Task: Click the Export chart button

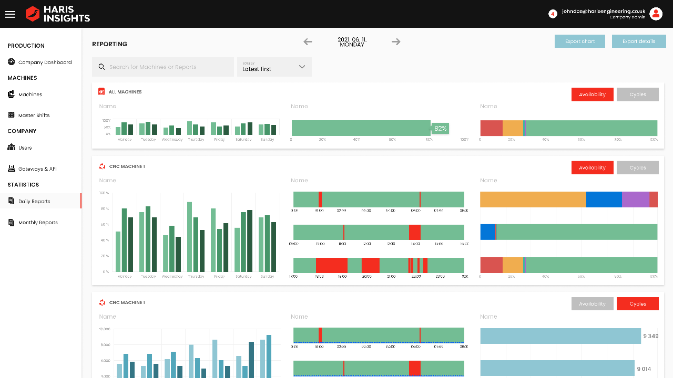Action: click(x=580, y=41)
